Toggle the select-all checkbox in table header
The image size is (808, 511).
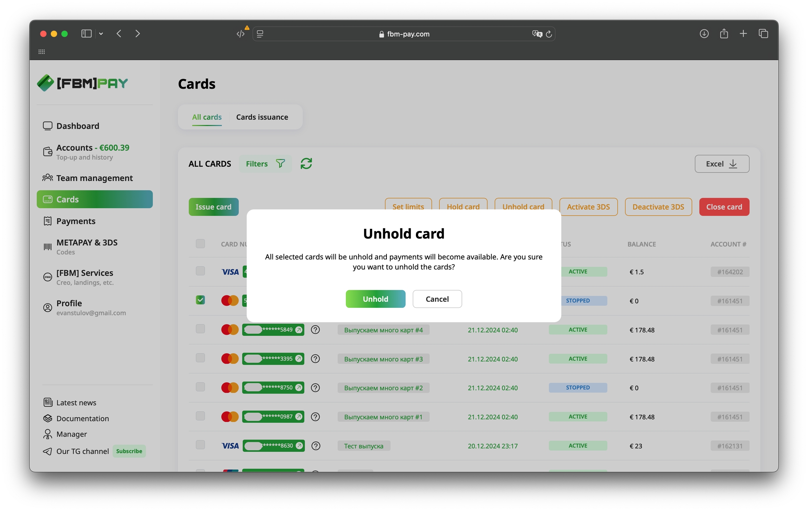[200, 244]
